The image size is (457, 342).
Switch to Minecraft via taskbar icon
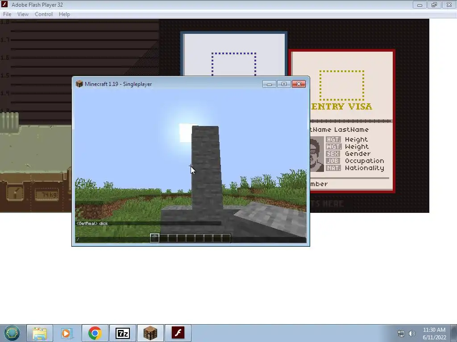pyautogui.click(x=150, y=333)
